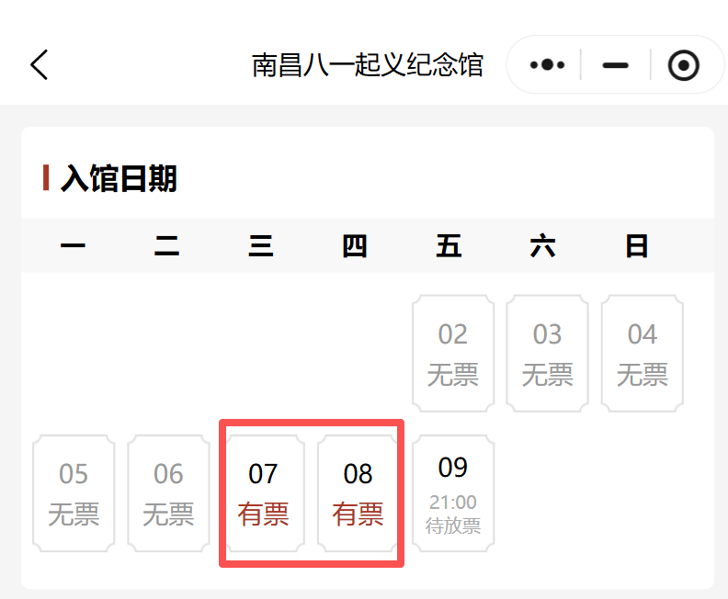Click weekday header 六
The width and height of the screenshot is (728, 599).
542,245
